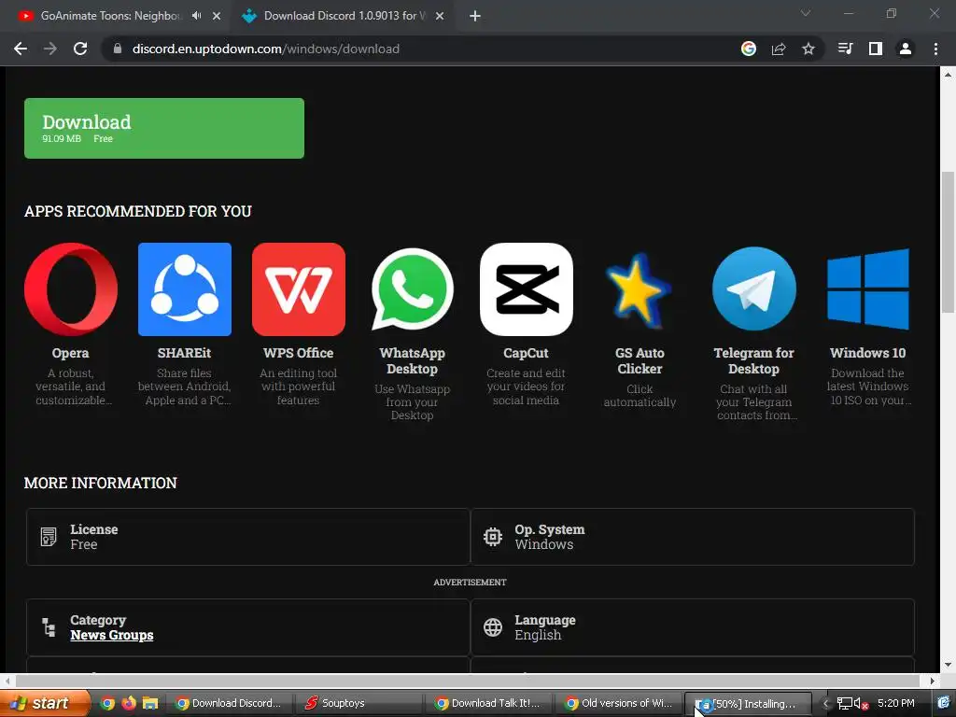Click the address bar URL field
Viewport: 956px width, 717px height.
pyautogui.click(x=421, y=49)
